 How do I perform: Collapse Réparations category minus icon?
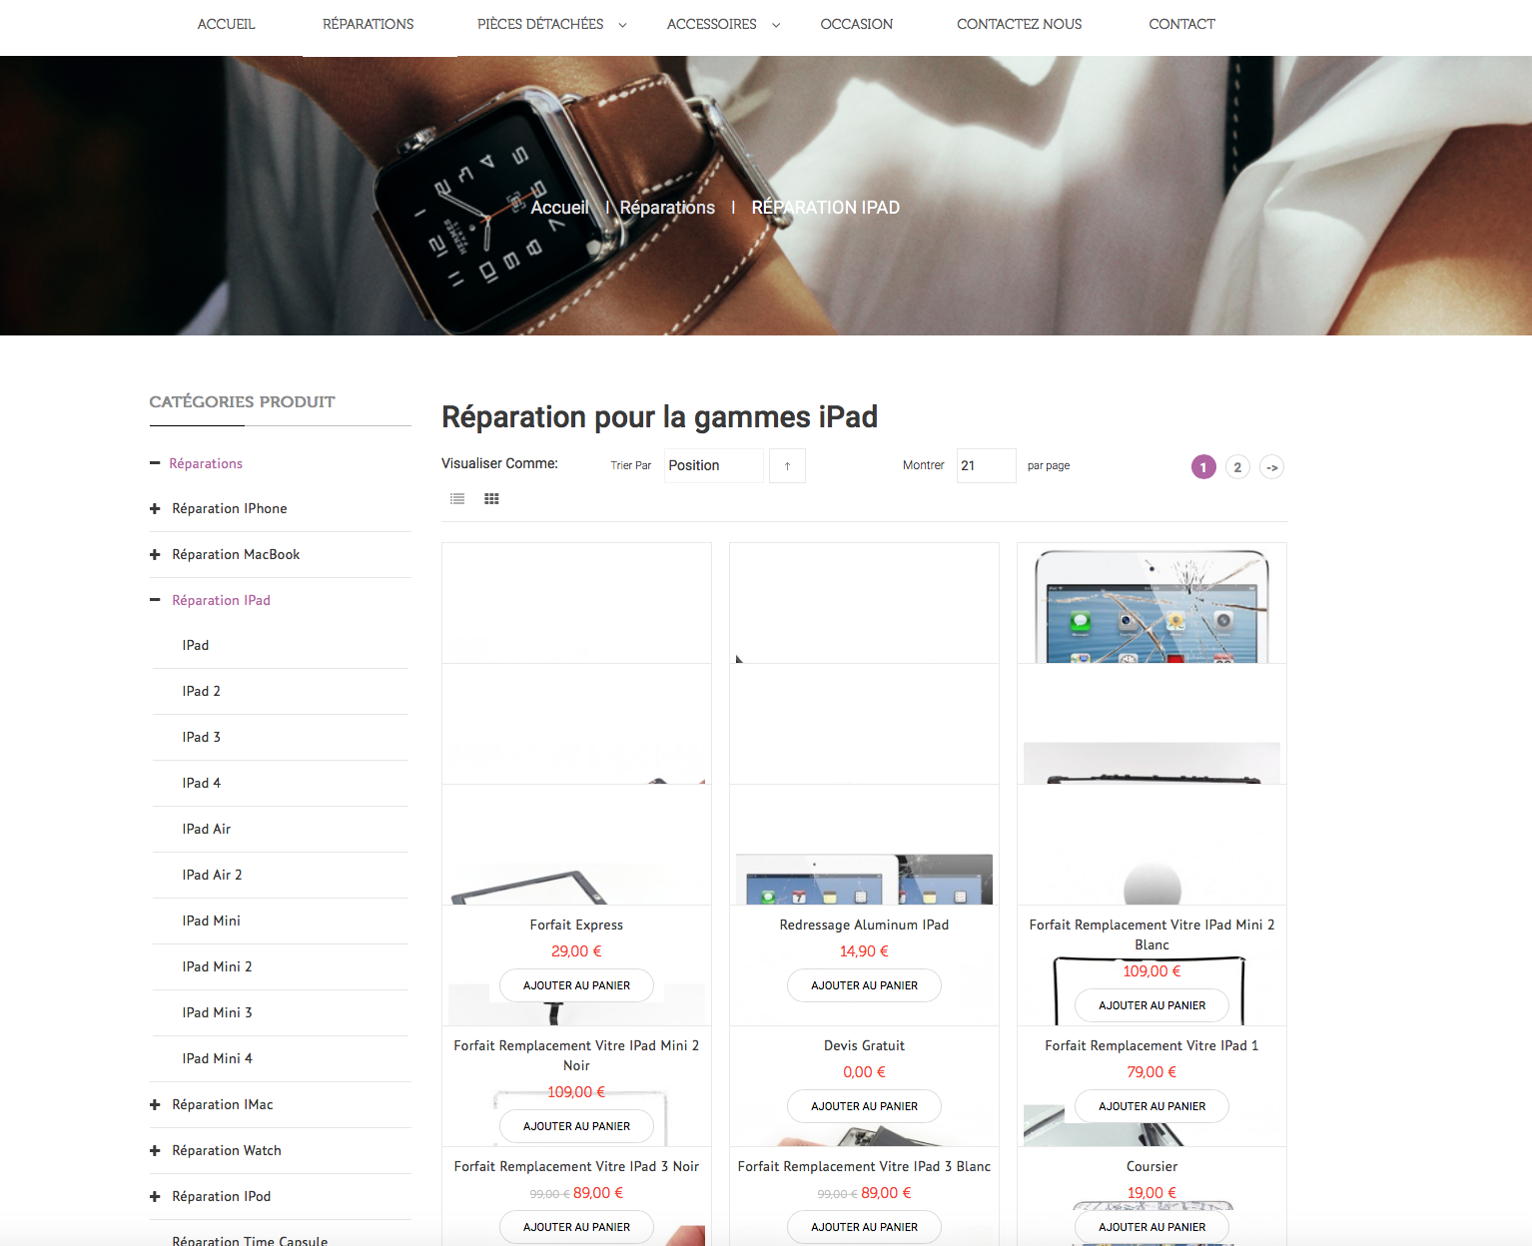click(155, 463)
